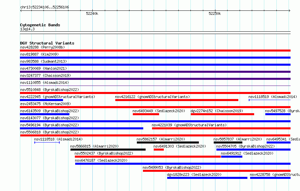Click the red bar of nsv4216122
300x191 pixels.
[177, 100]
